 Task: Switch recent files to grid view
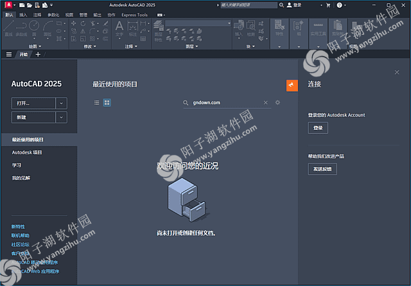click(107, 103)
